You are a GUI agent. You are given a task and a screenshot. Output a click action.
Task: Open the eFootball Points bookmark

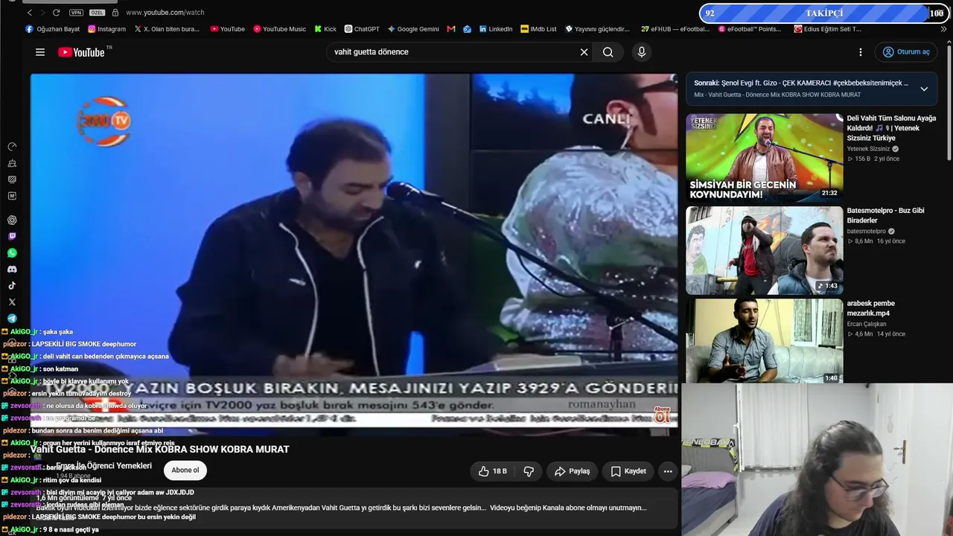point(750,29)
